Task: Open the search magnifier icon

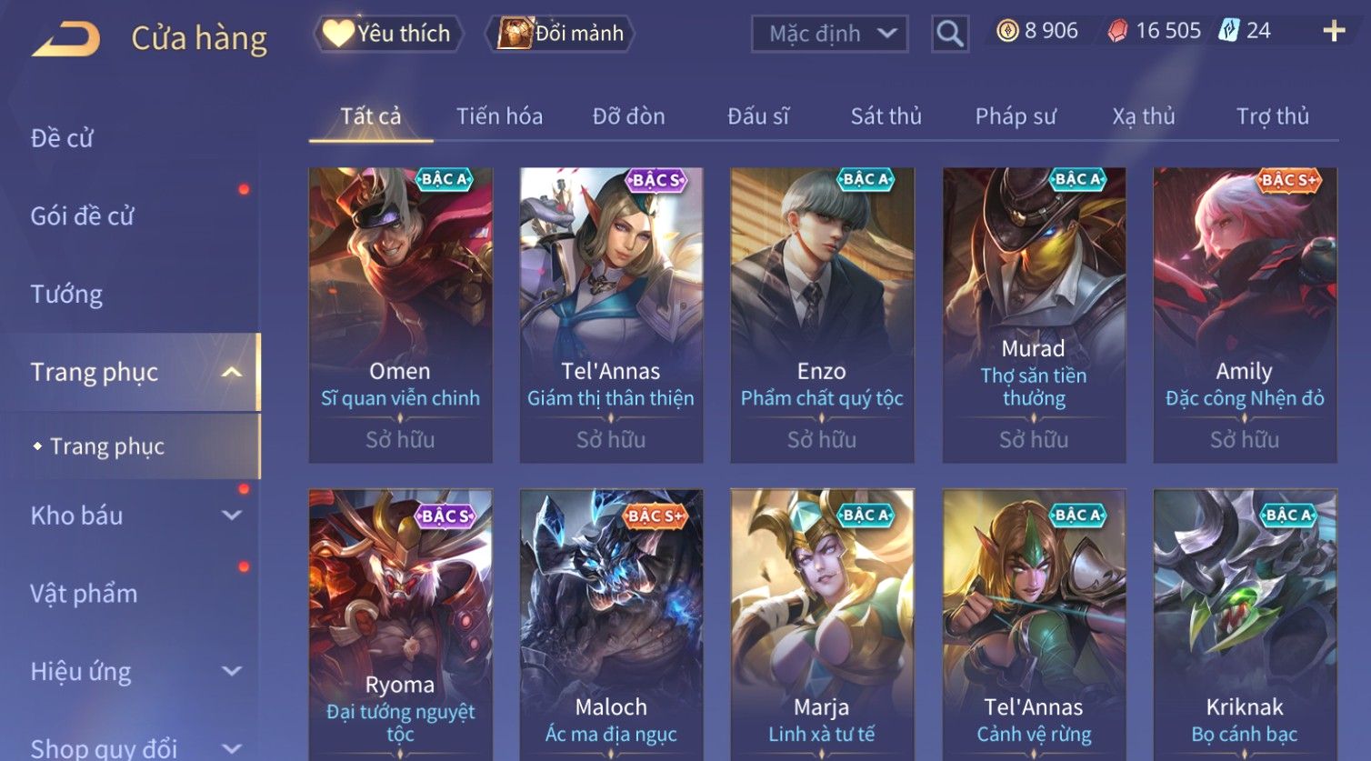Action: 950,34
